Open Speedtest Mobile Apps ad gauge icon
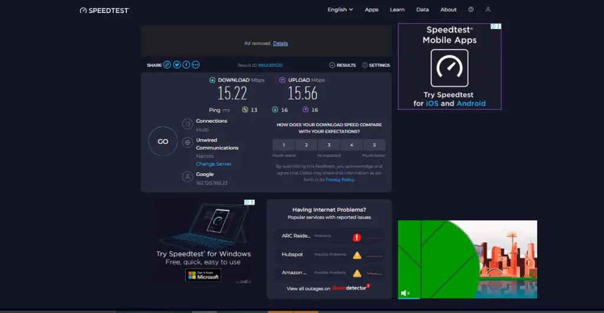 (x=449, y=68)
